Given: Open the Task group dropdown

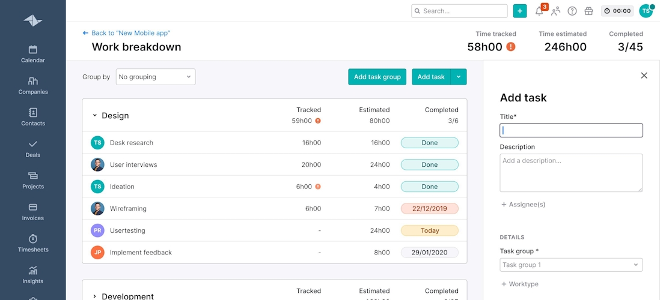Looking at the screenshot, I should click(570, 265).
